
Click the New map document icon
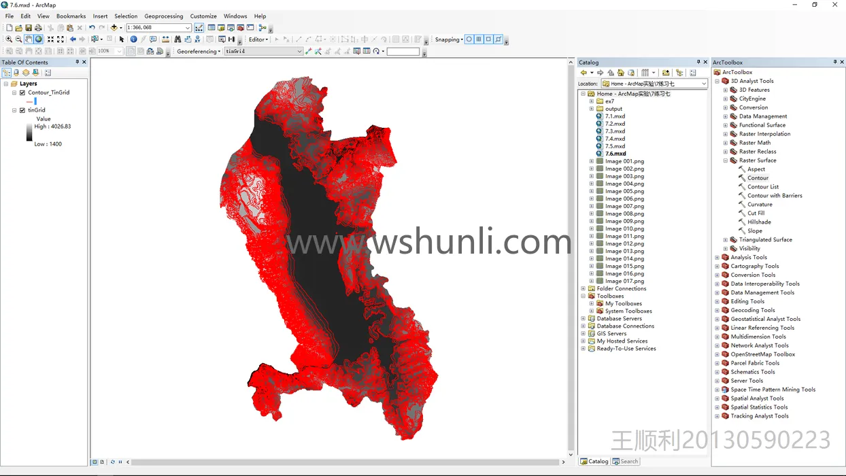[9, 28]
